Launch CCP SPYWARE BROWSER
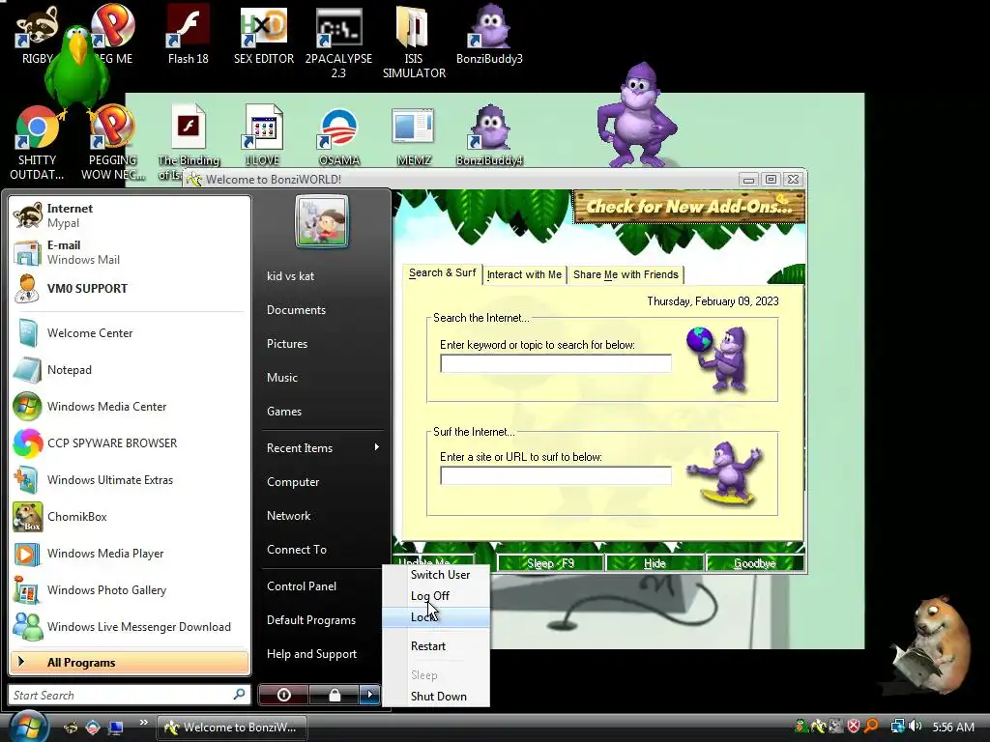This screenshot has width=990, height=742. (130, 442)
